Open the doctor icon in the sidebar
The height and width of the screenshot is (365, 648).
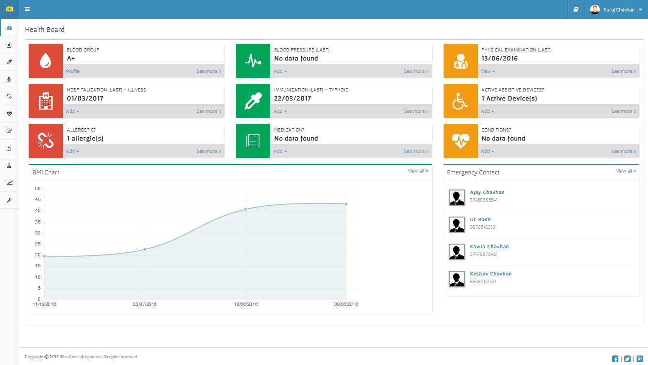click(x=9, y=79)
